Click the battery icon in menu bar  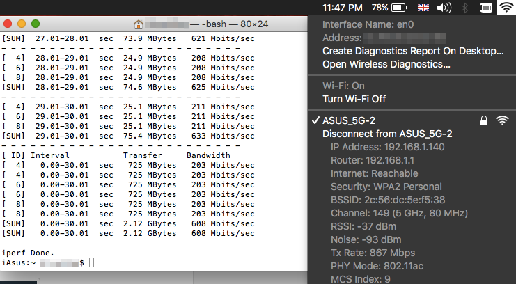(399, 8)
